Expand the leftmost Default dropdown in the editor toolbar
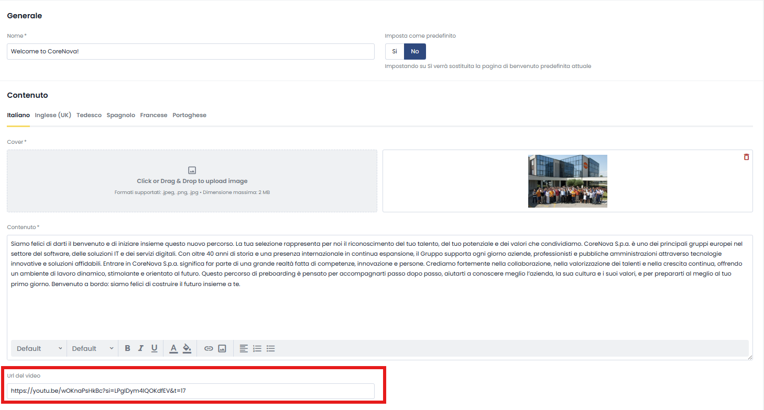This screenshot has width=764, height=410. point(39,348)
